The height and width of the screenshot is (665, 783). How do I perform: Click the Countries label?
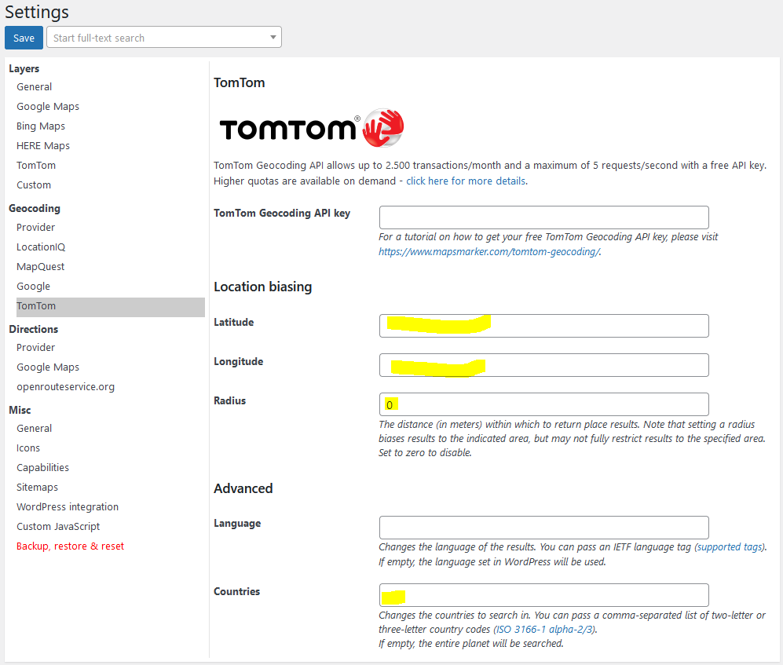click(x=236, y=591)
